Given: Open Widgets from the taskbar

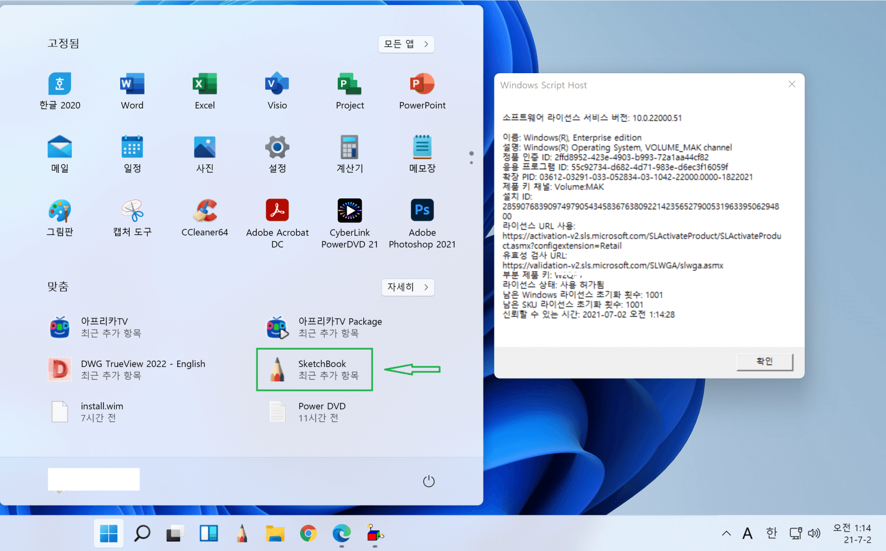Looking at the screenshot, I should 209,533.
